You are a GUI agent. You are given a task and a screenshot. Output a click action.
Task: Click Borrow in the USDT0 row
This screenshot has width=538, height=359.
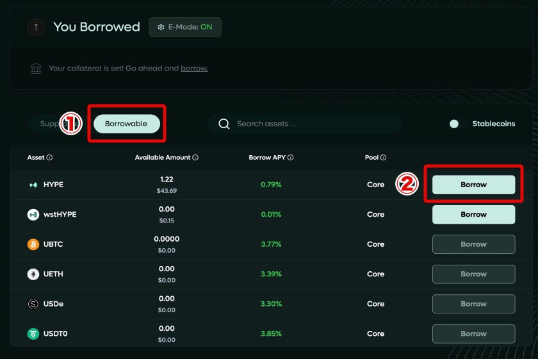473,333
